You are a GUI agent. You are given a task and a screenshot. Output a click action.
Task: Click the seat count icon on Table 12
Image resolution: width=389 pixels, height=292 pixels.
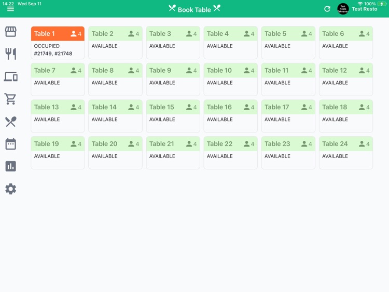pos(362,70)
